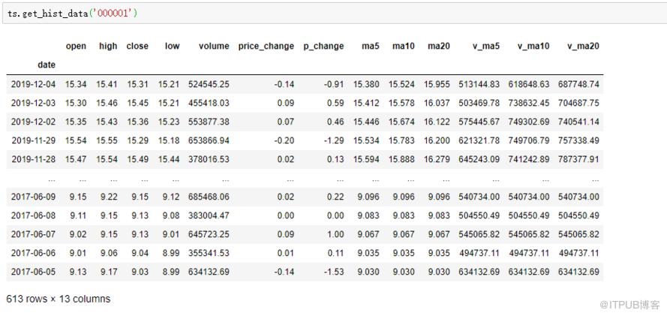The image size is (667, 316).
Task: Click v_ma10 value 738632.45
Action: (x=529, y=103)
